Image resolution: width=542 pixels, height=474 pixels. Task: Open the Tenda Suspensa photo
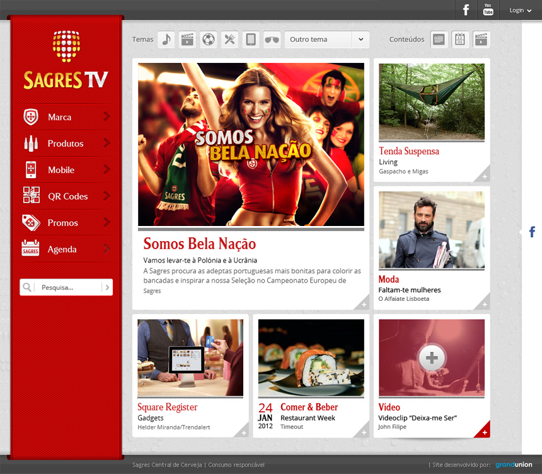pos(431,101)
